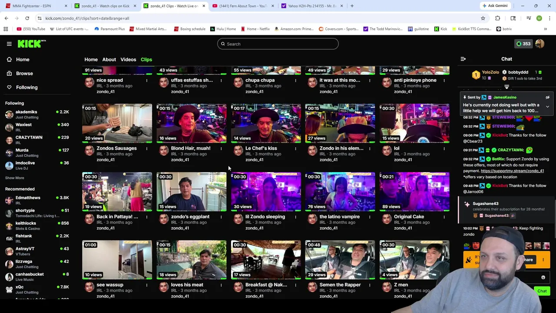Open the 'Breakfast @ Nak...' clip title
This screenshot has height=313, width=556.
point(266,285)
